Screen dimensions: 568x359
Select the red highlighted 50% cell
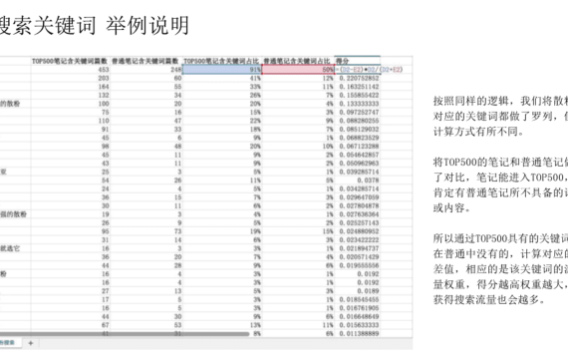point(298,69)
